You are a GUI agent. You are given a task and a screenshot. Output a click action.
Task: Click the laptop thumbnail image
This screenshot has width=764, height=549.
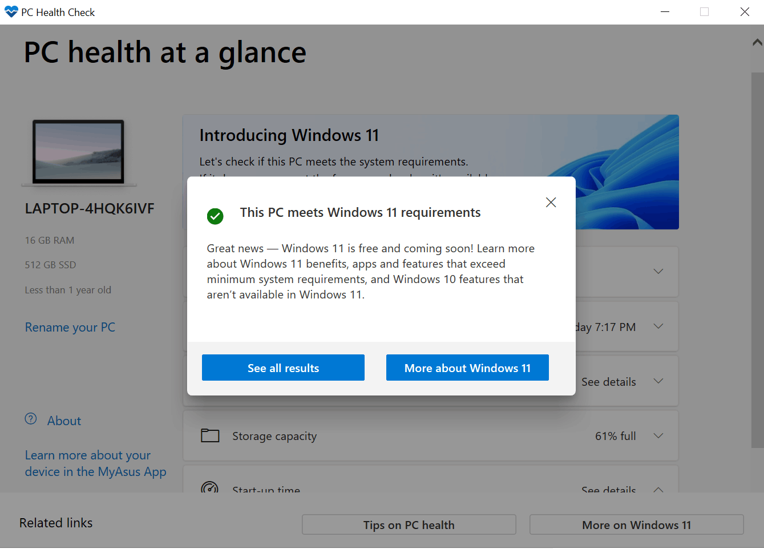point(79,152)
